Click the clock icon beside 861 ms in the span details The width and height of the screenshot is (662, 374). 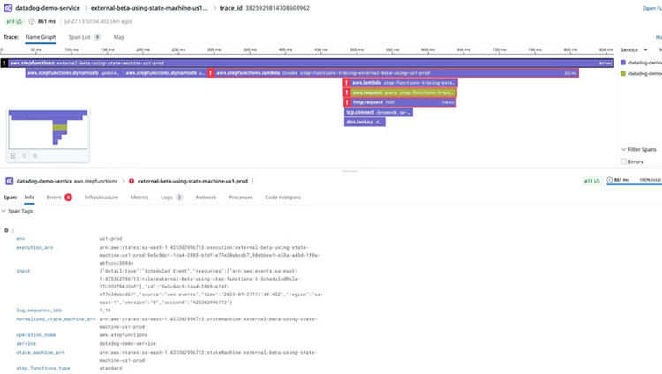[609, 180]
